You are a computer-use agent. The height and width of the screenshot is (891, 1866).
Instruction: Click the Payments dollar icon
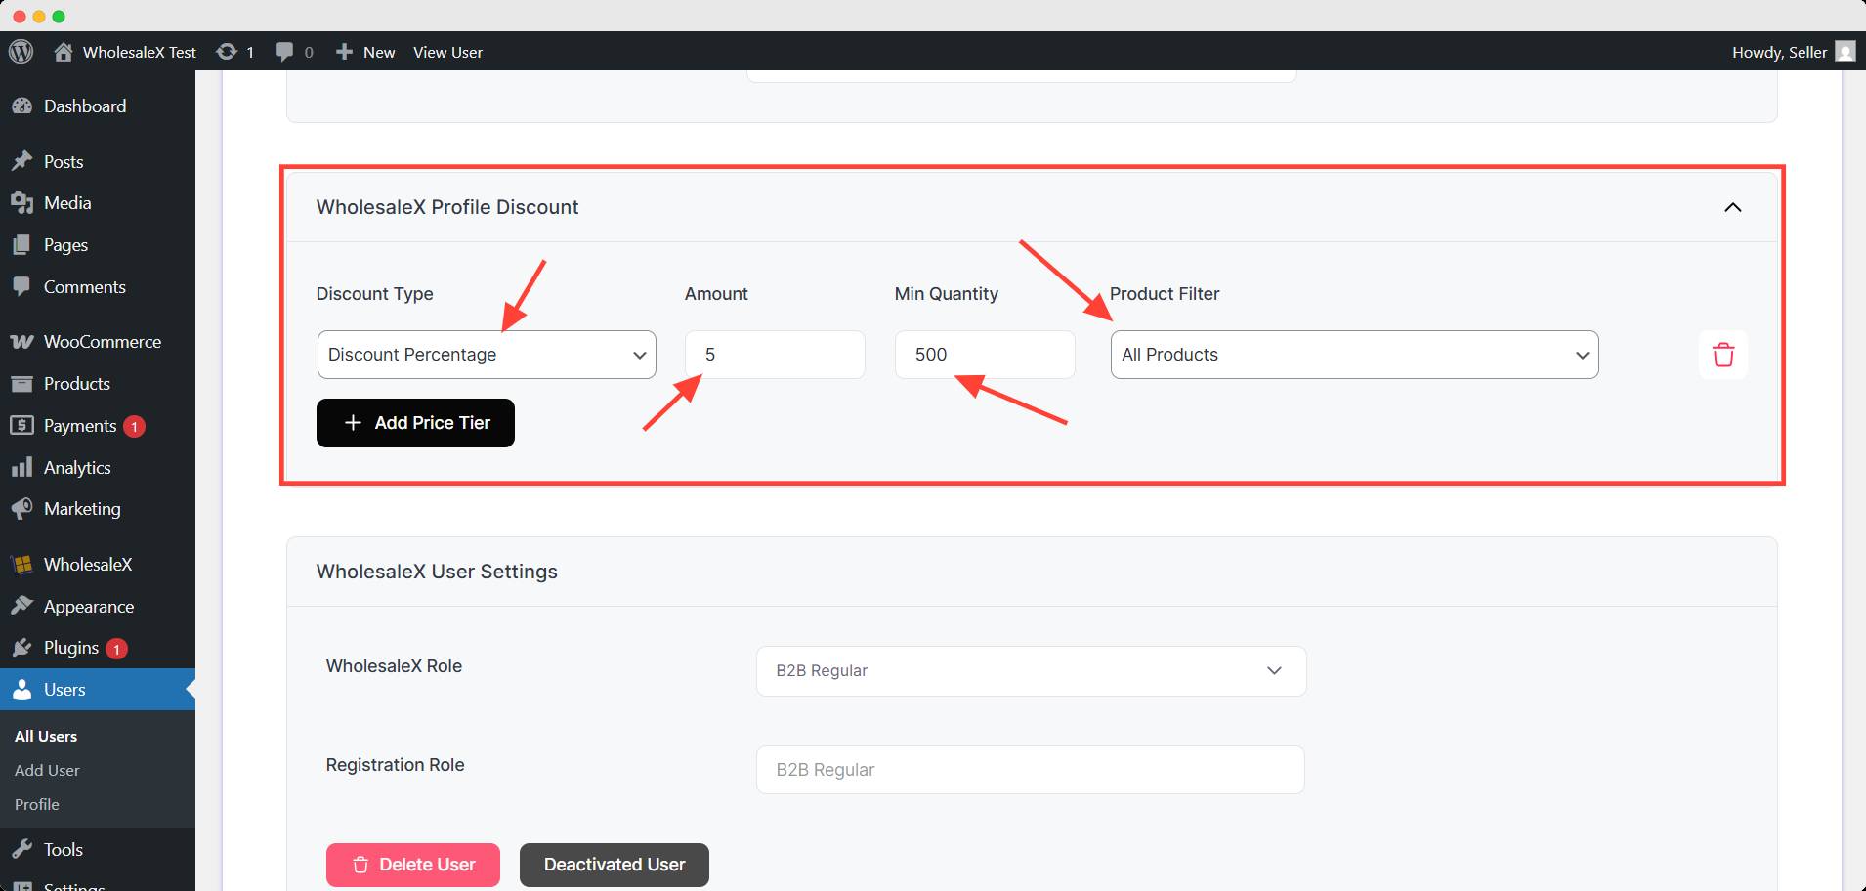22,426
